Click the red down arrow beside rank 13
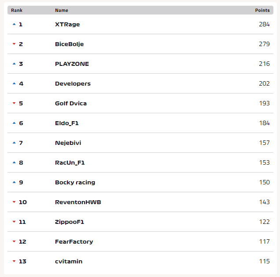Viewport: 280px width, 277px height. click(14, 261)
